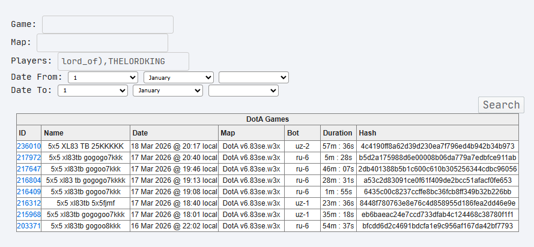Select hash b5d2a175988d6e00008b06da779a7edbfce911ab
The image size is (534, 247).
click(x=438, y=158)
